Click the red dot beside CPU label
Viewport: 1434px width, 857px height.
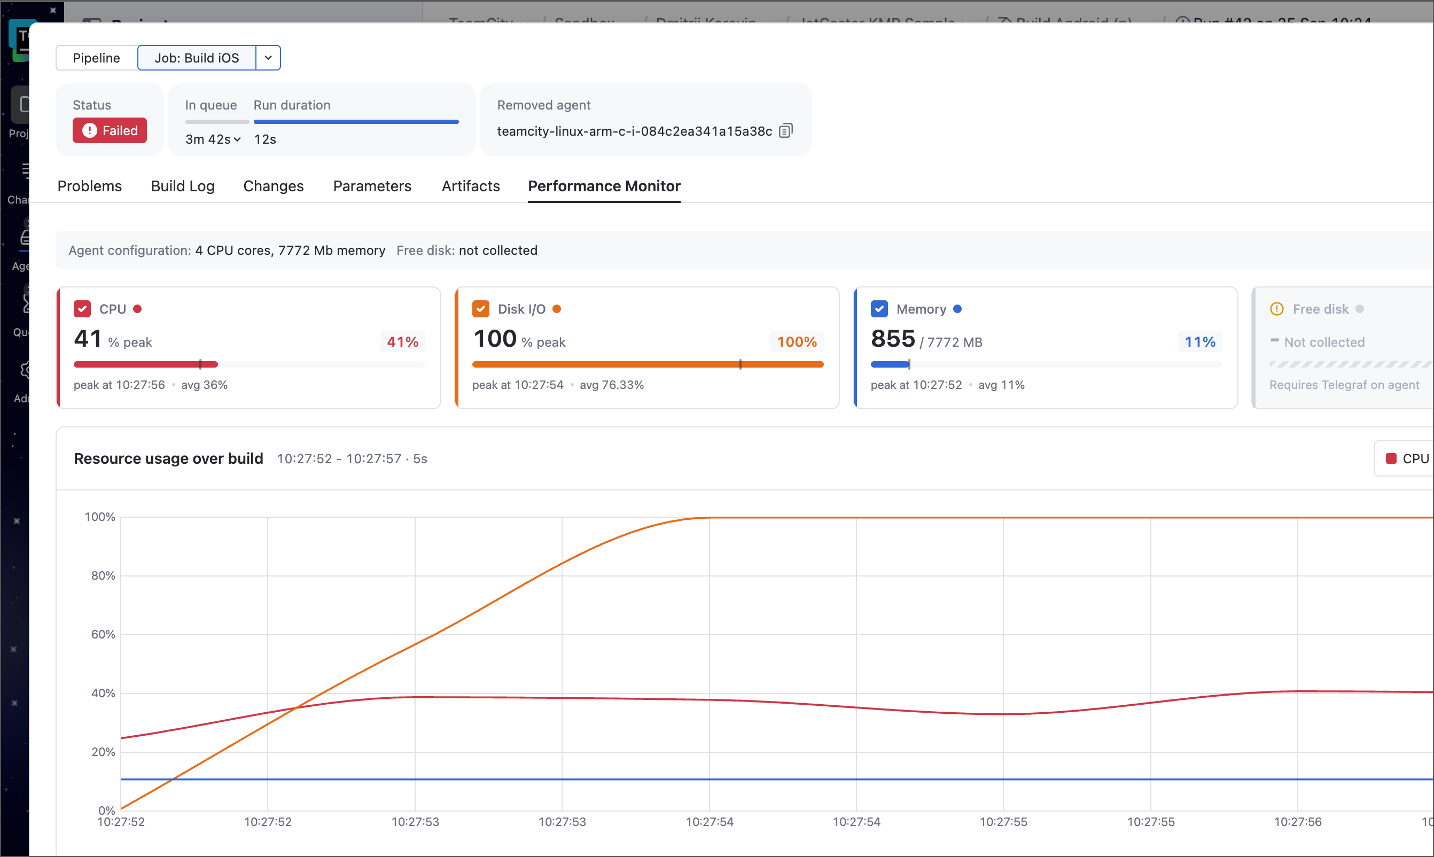pos(137,309)
